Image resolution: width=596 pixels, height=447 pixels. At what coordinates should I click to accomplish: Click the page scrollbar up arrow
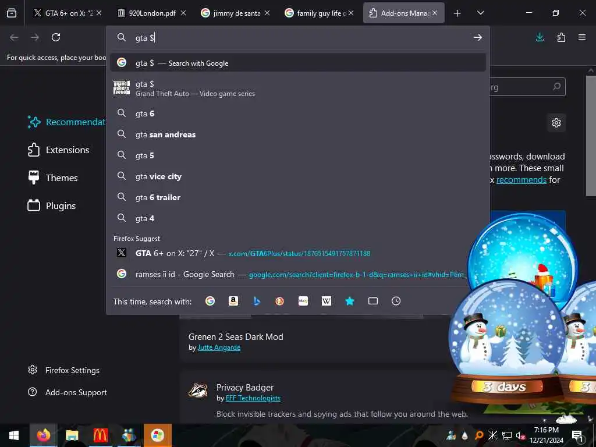[x=591, y=70]
